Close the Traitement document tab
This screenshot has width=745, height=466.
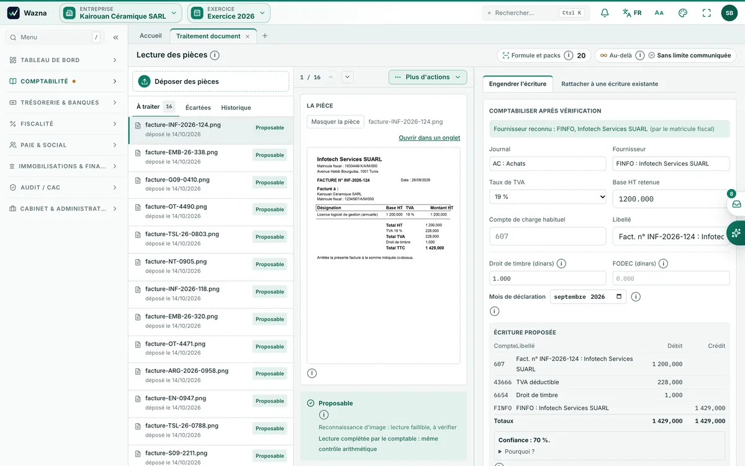tap(247, 37)
